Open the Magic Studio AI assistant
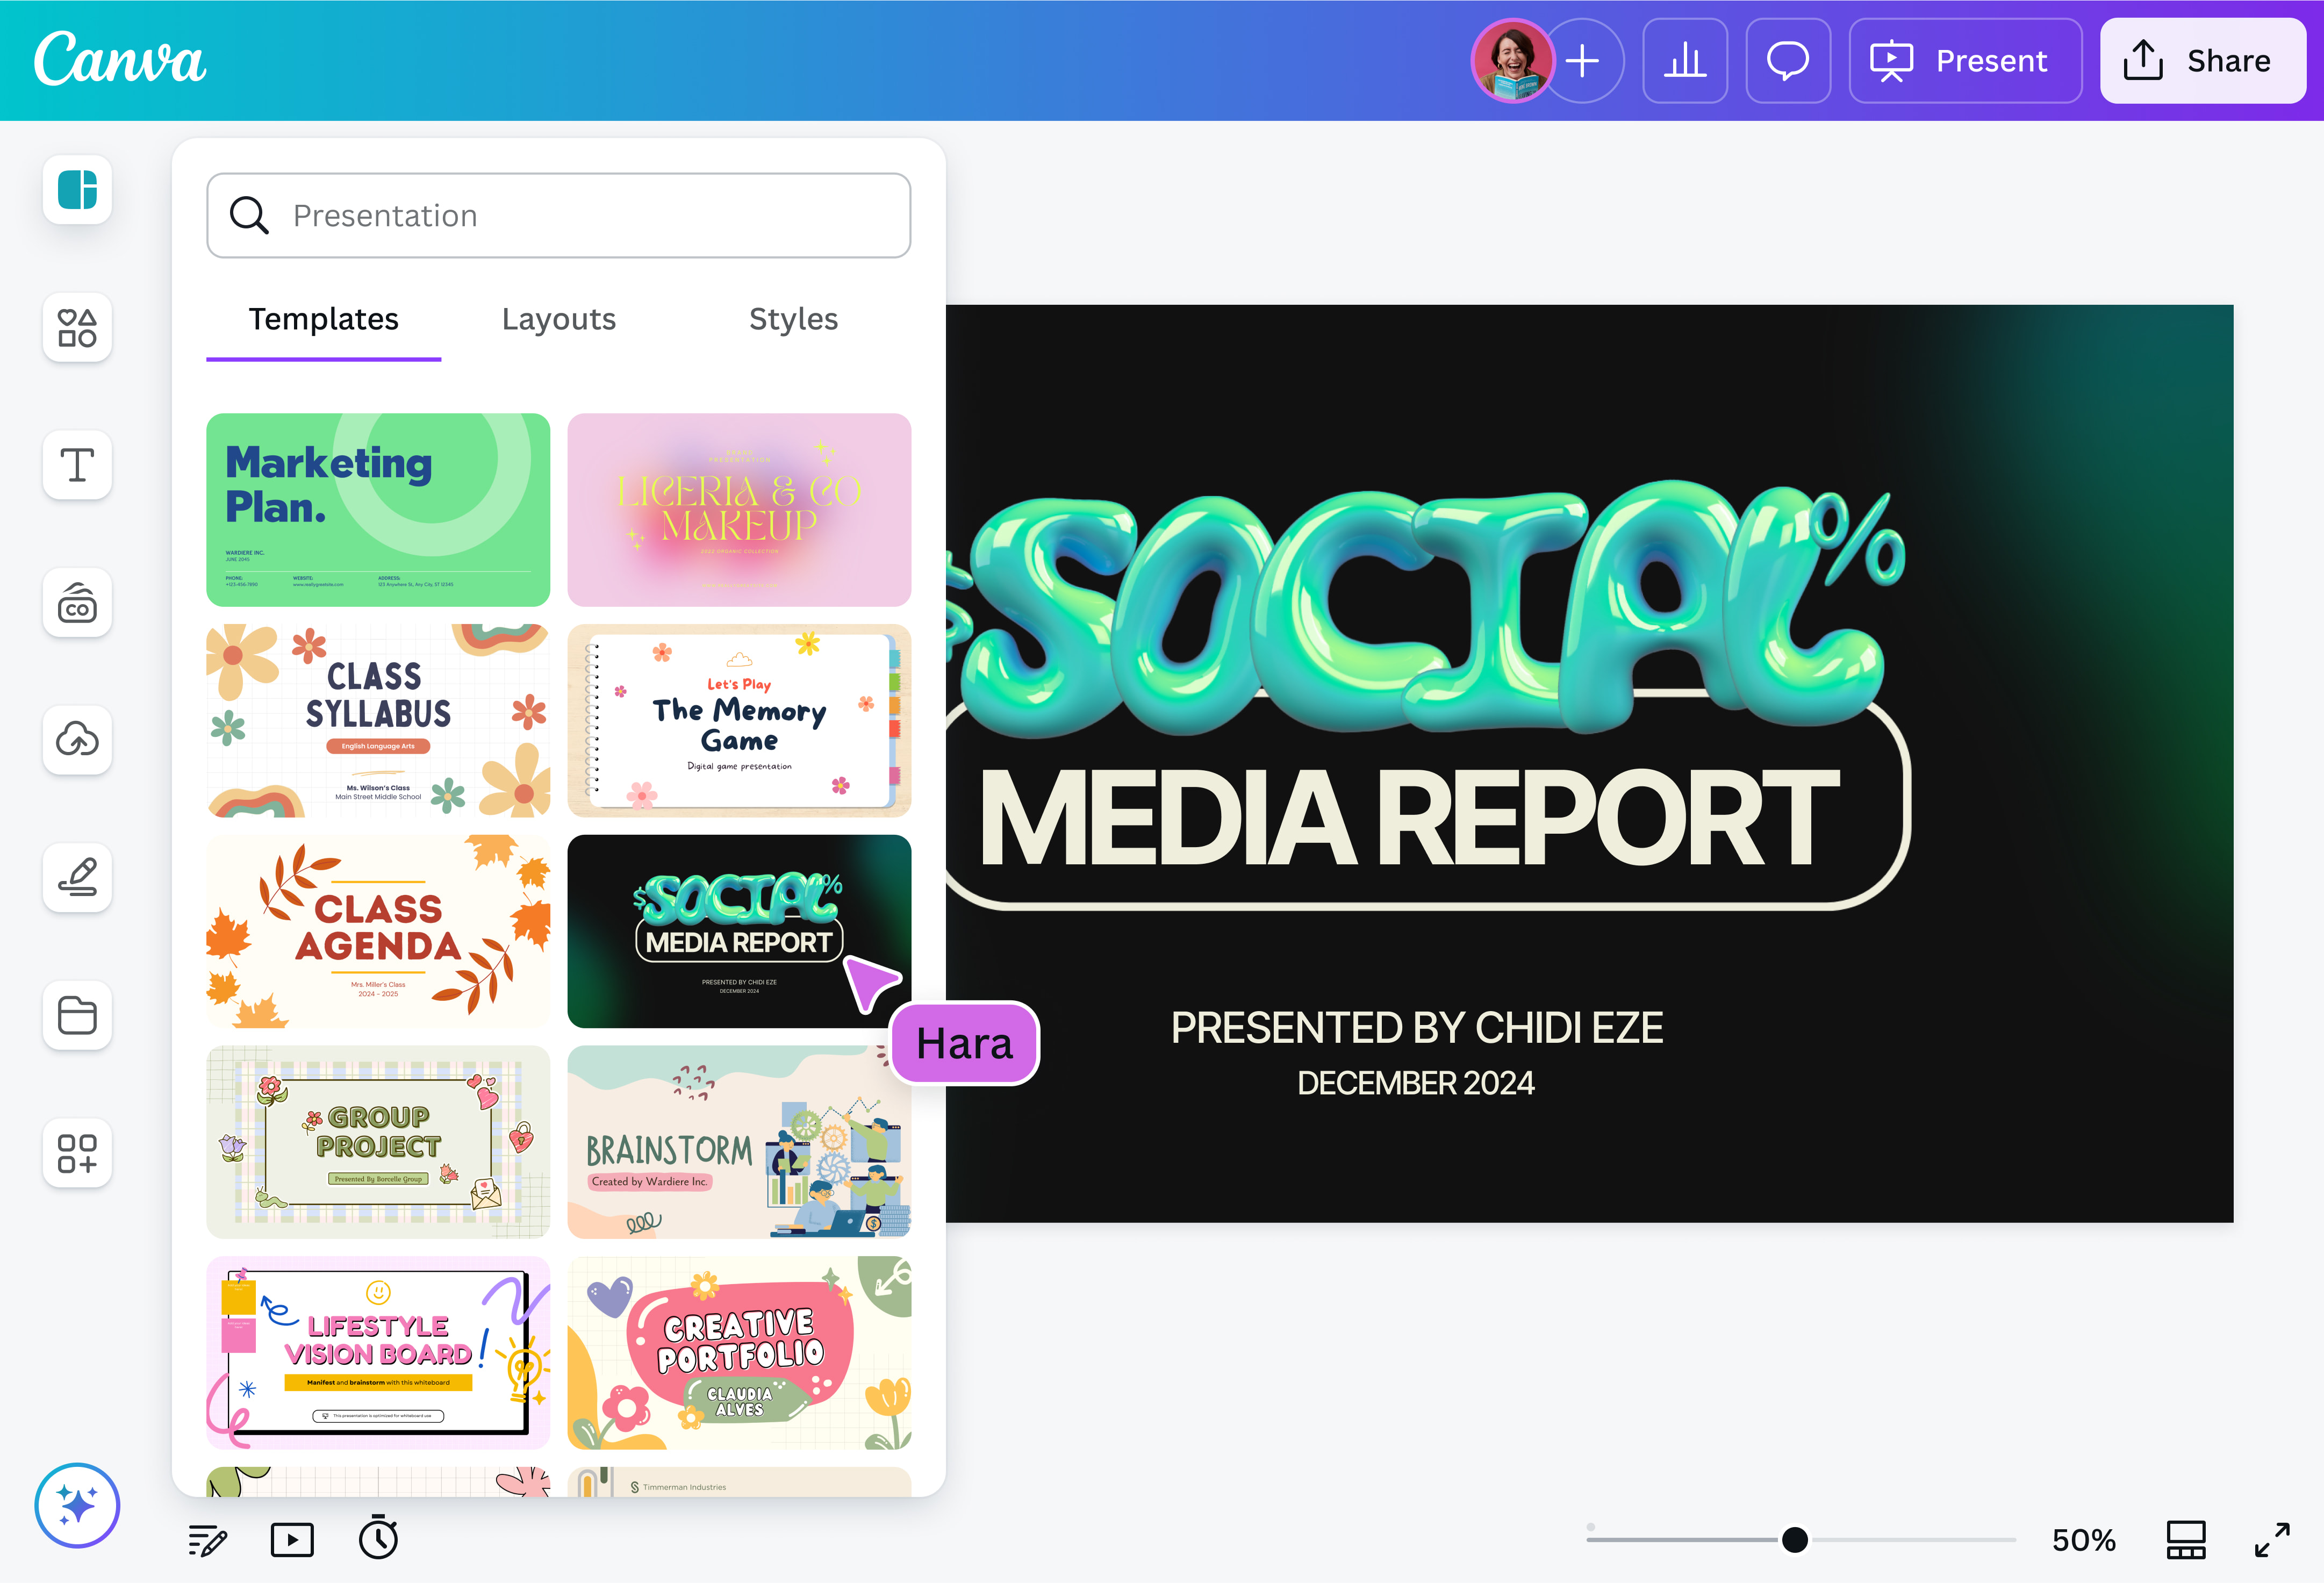Viewport: 2324px width, 1583px height. pos(78,1505)
